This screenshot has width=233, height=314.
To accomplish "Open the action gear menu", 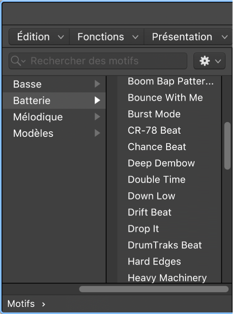I will (x=209, y=61).
